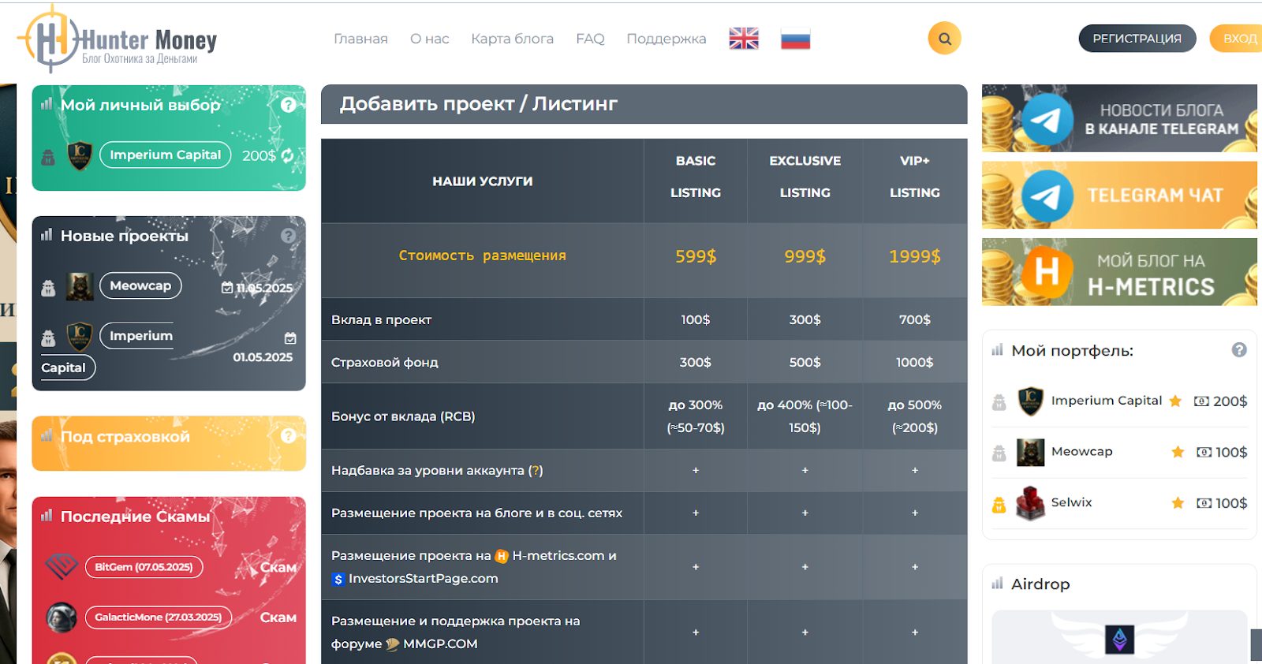This screenshot has width=1262, height=664.
Task: Click calendar icon beside 11.05.2025
Action: click(227, 288)
